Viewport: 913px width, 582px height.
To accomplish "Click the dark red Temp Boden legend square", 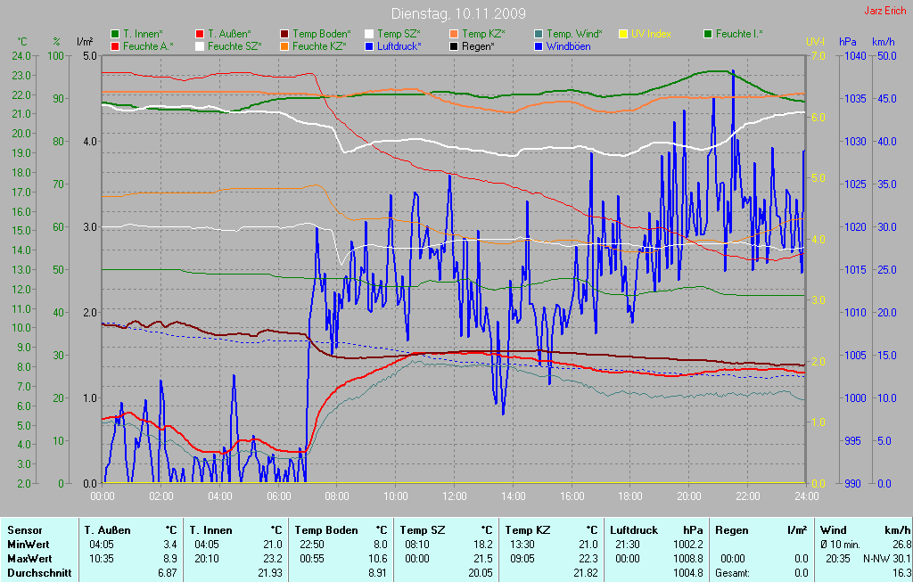I will tap(284, 34).
